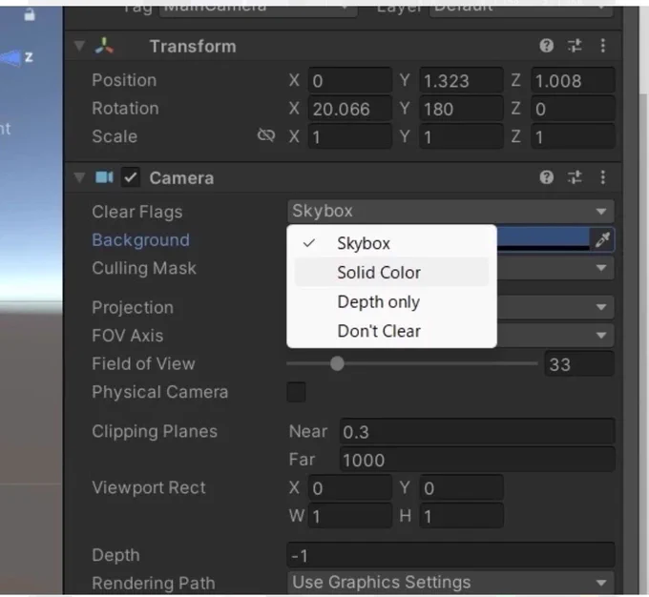Click the Viewport Rect H field
649x597 pixels.
462,516
